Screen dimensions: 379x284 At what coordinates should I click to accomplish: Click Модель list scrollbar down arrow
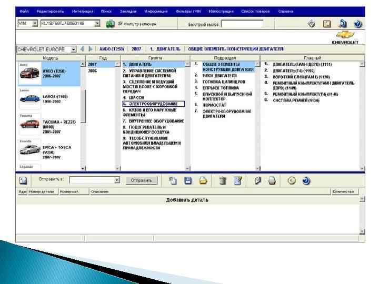coord(83,168)
